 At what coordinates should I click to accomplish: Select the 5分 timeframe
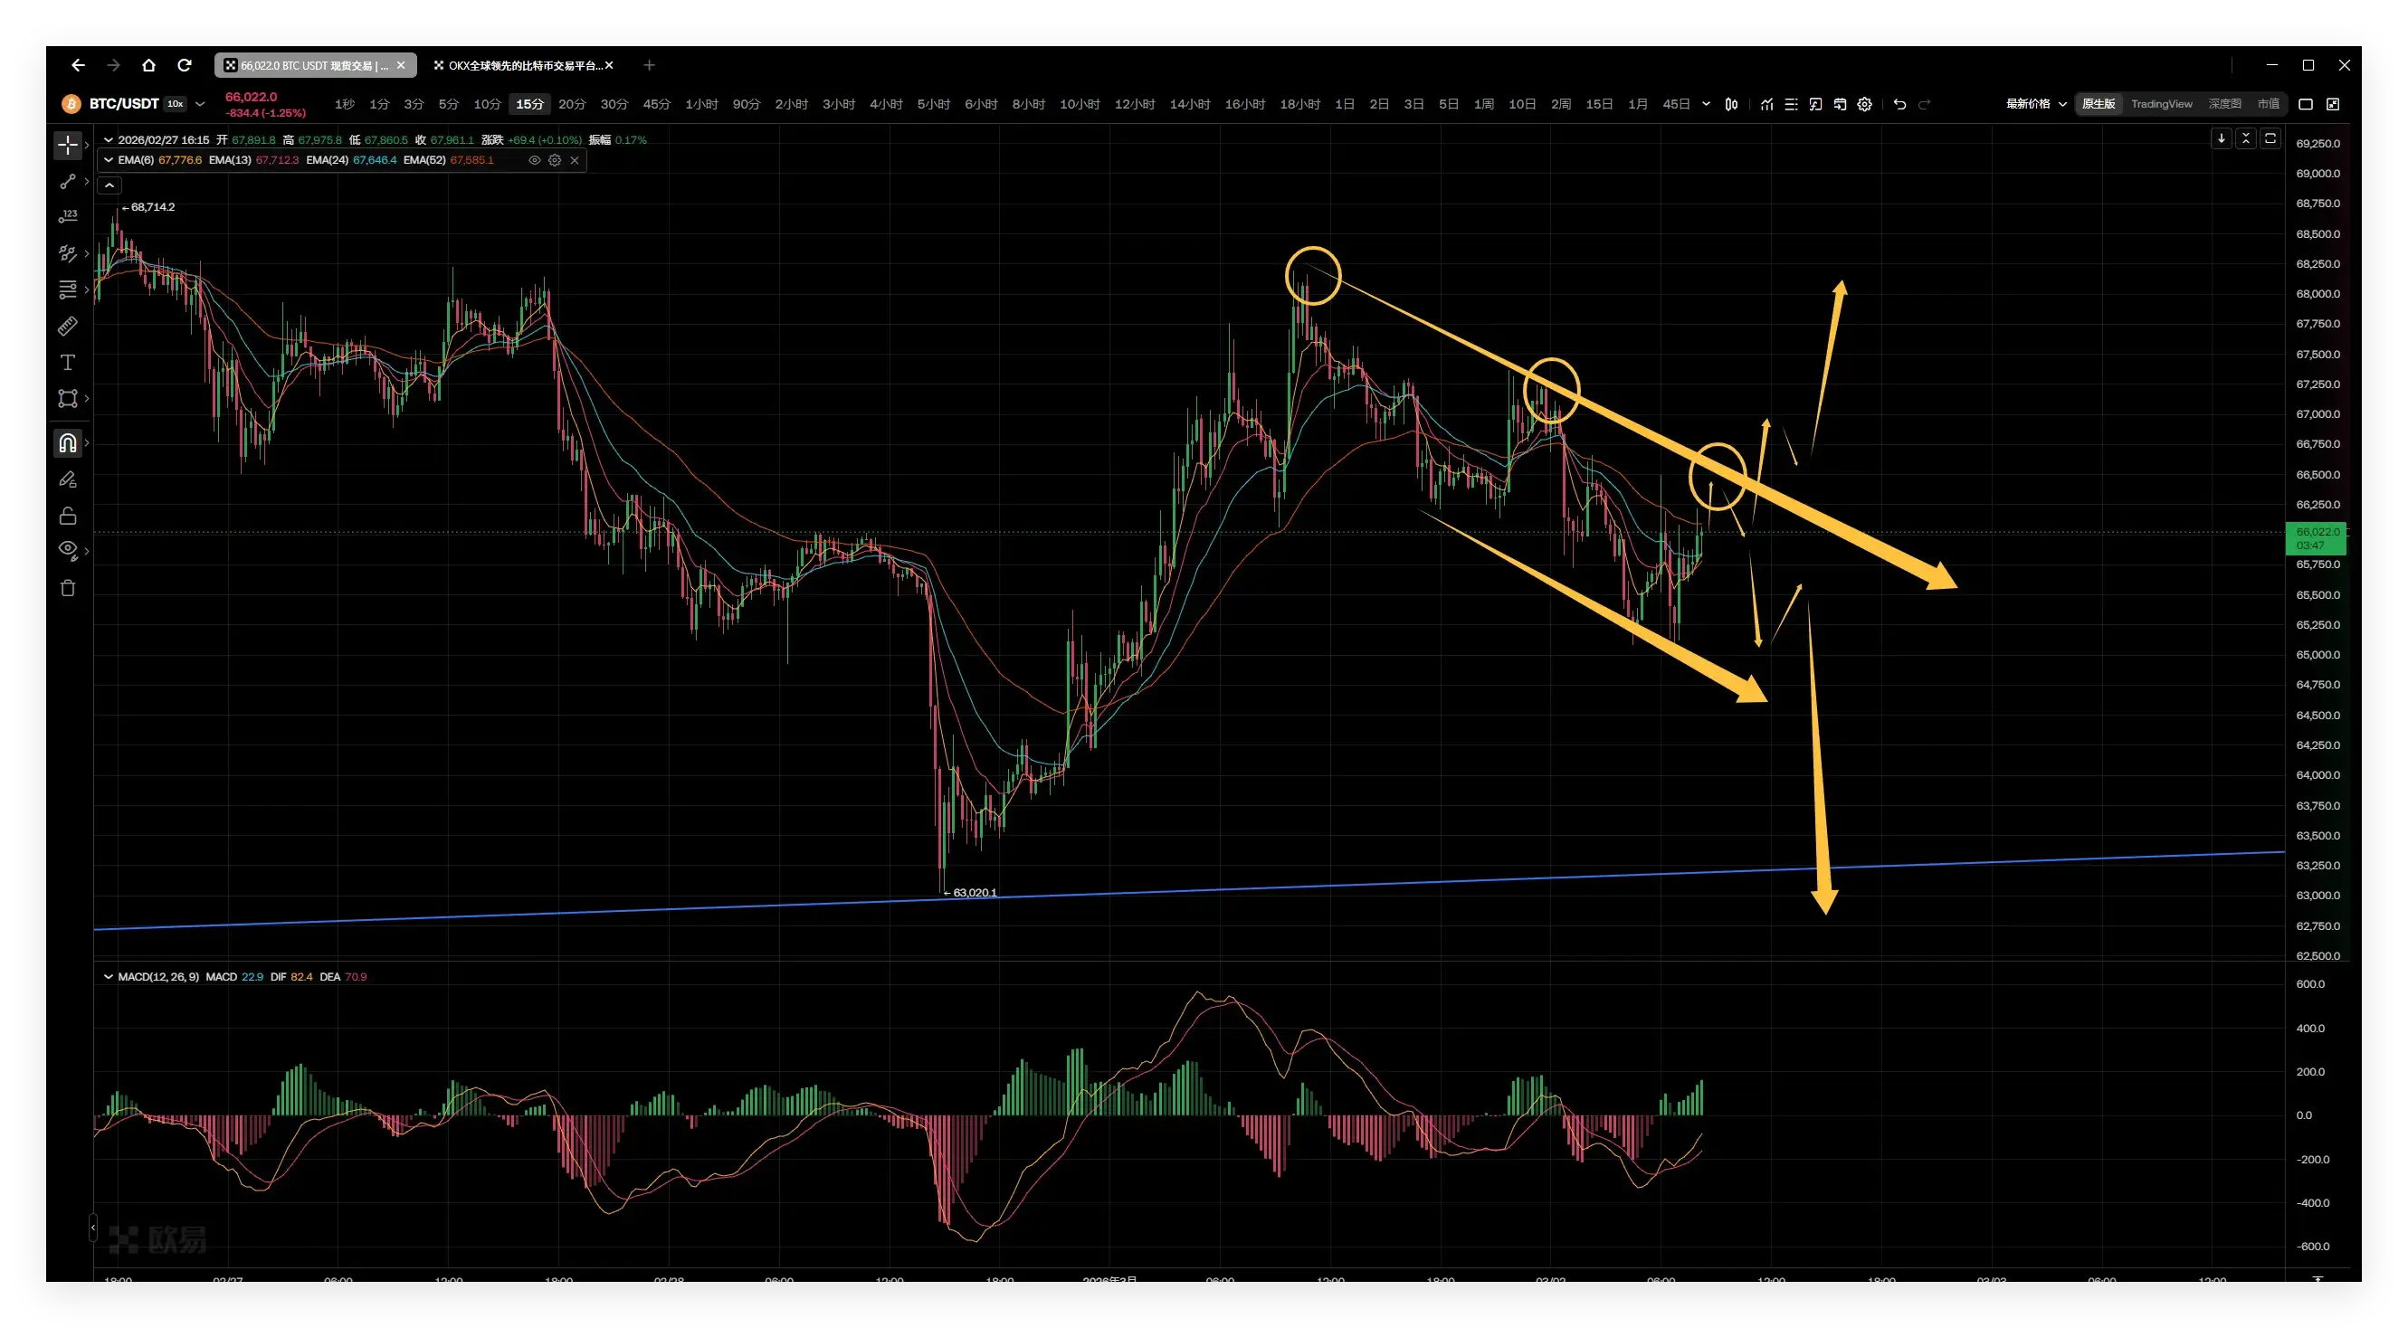449,105
